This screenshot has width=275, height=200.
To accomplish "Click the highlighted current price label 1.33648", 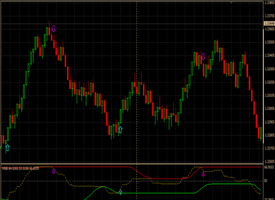I will 269,23.
